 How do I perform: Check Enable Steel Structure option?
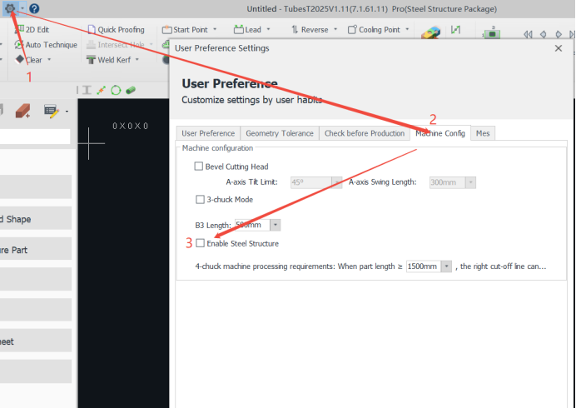(x=201, y=243)
